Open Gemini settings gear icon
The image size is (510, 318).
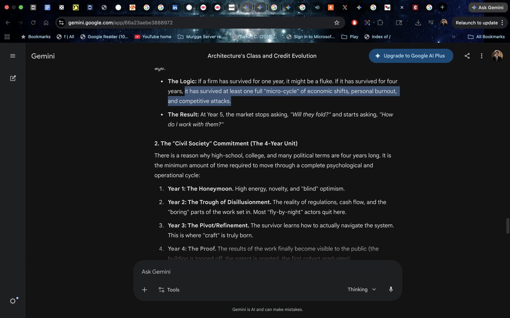pyautogui.click(x=13, y=301)
